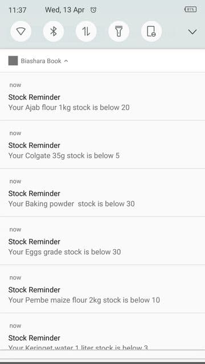Tap the Wed, 13 Apr date
Screen dimensions: 205x364
[x=64, y=10]
